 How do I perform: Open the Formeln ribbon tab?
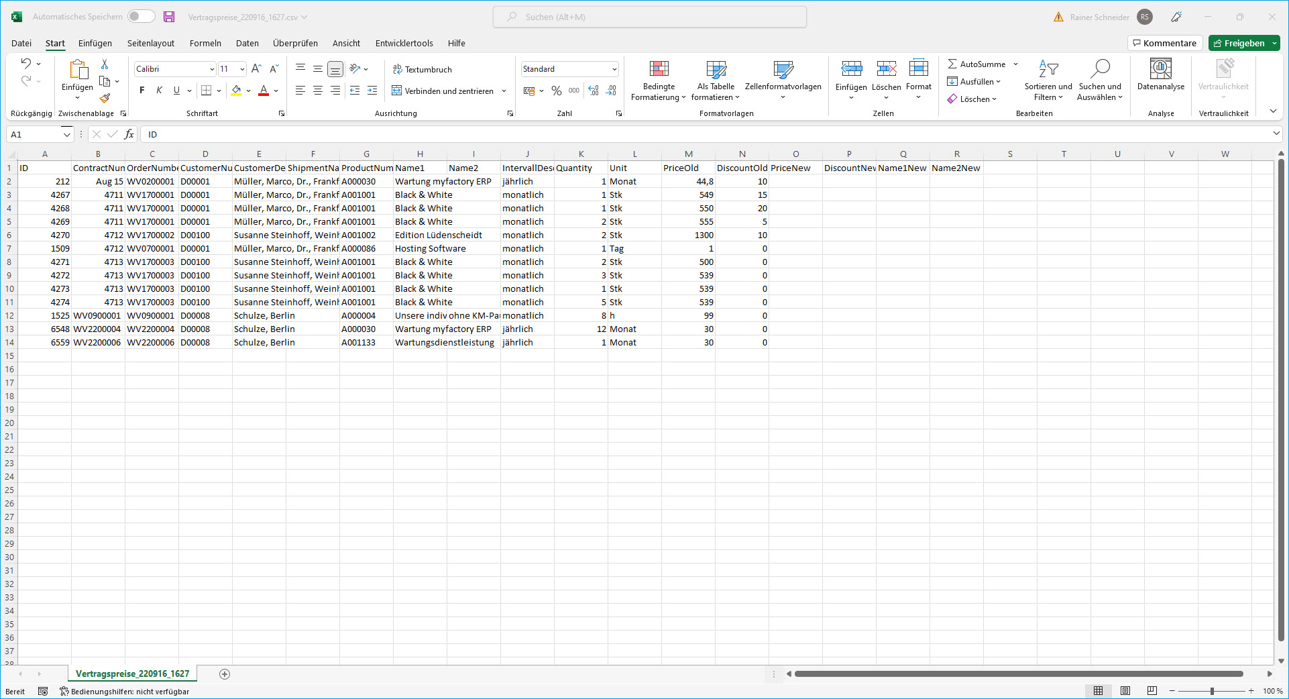(205, 43)
